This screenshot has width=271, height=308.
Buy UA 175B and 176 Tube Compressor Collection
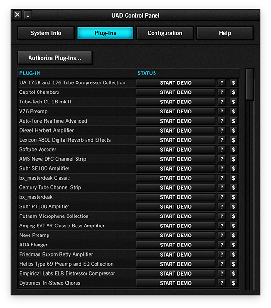pos(233,83)
